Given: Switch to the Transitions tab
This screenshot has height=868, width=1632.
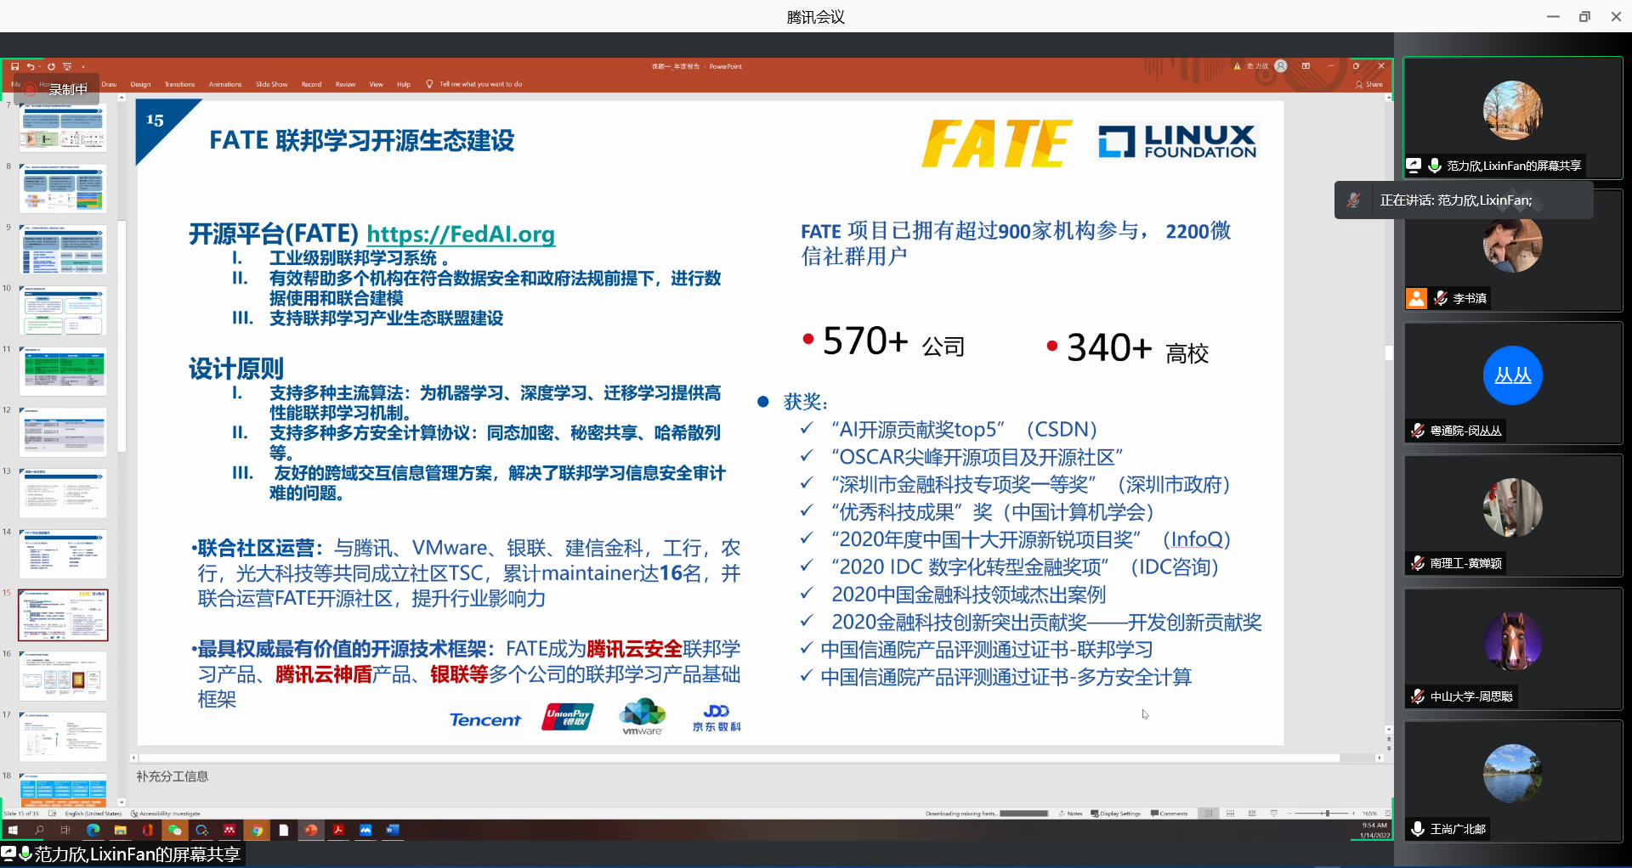Looking at the screenshot, I should pyautogui.click(x=179, y=84).
